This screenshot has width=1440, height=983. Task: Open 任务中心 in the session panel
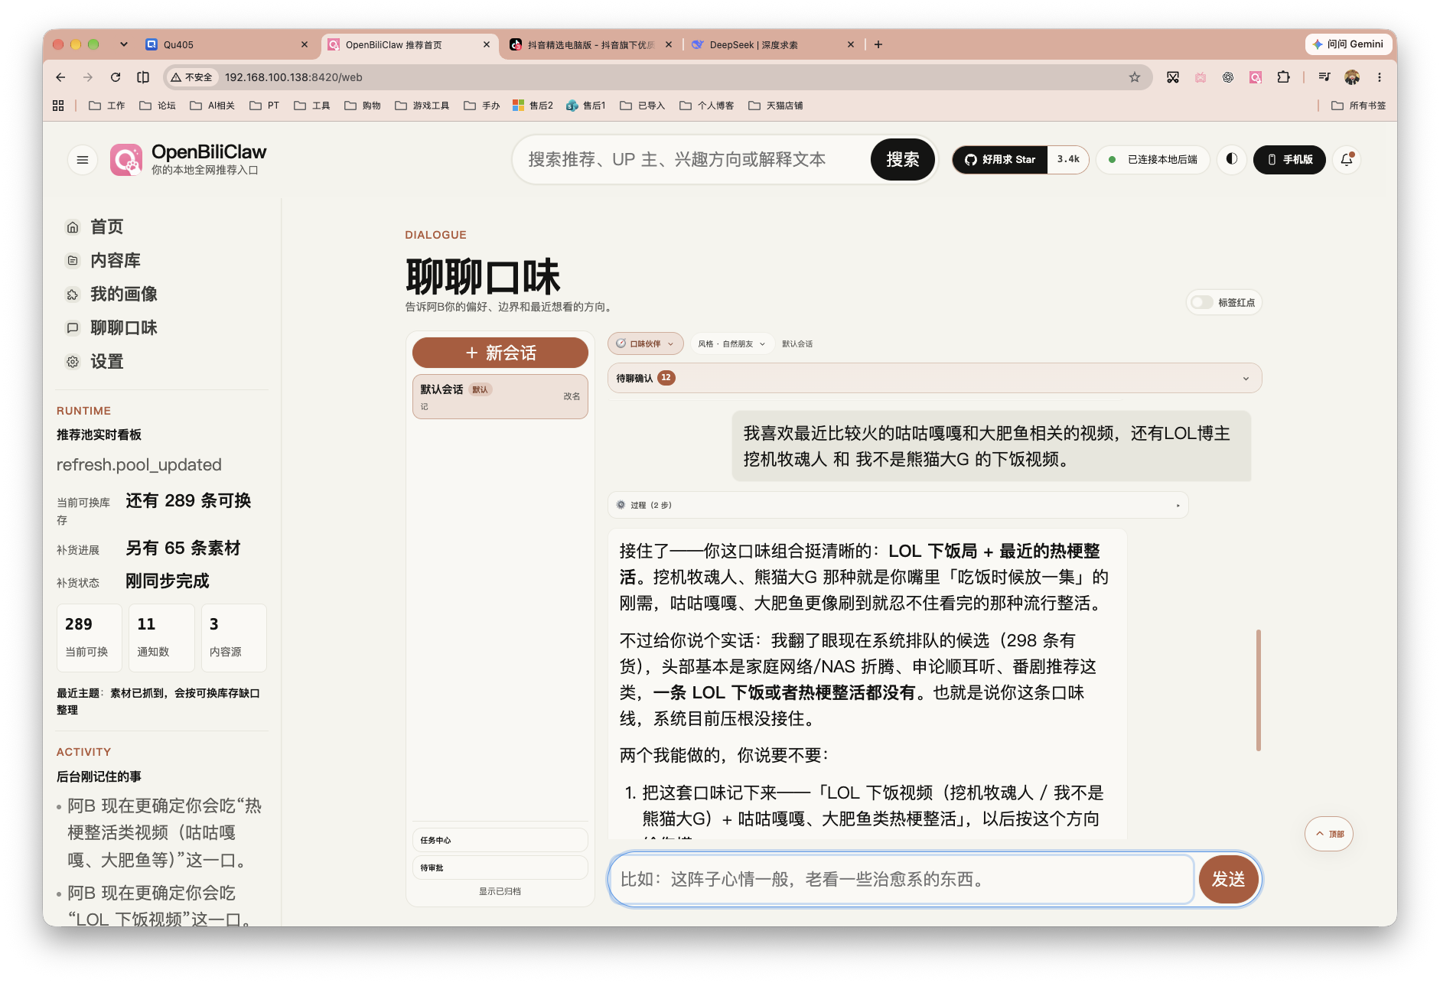tap(500, 840)
